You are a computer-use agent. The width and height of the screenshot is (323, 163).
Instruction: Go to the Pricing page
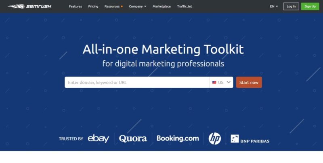tap(93, 6)
